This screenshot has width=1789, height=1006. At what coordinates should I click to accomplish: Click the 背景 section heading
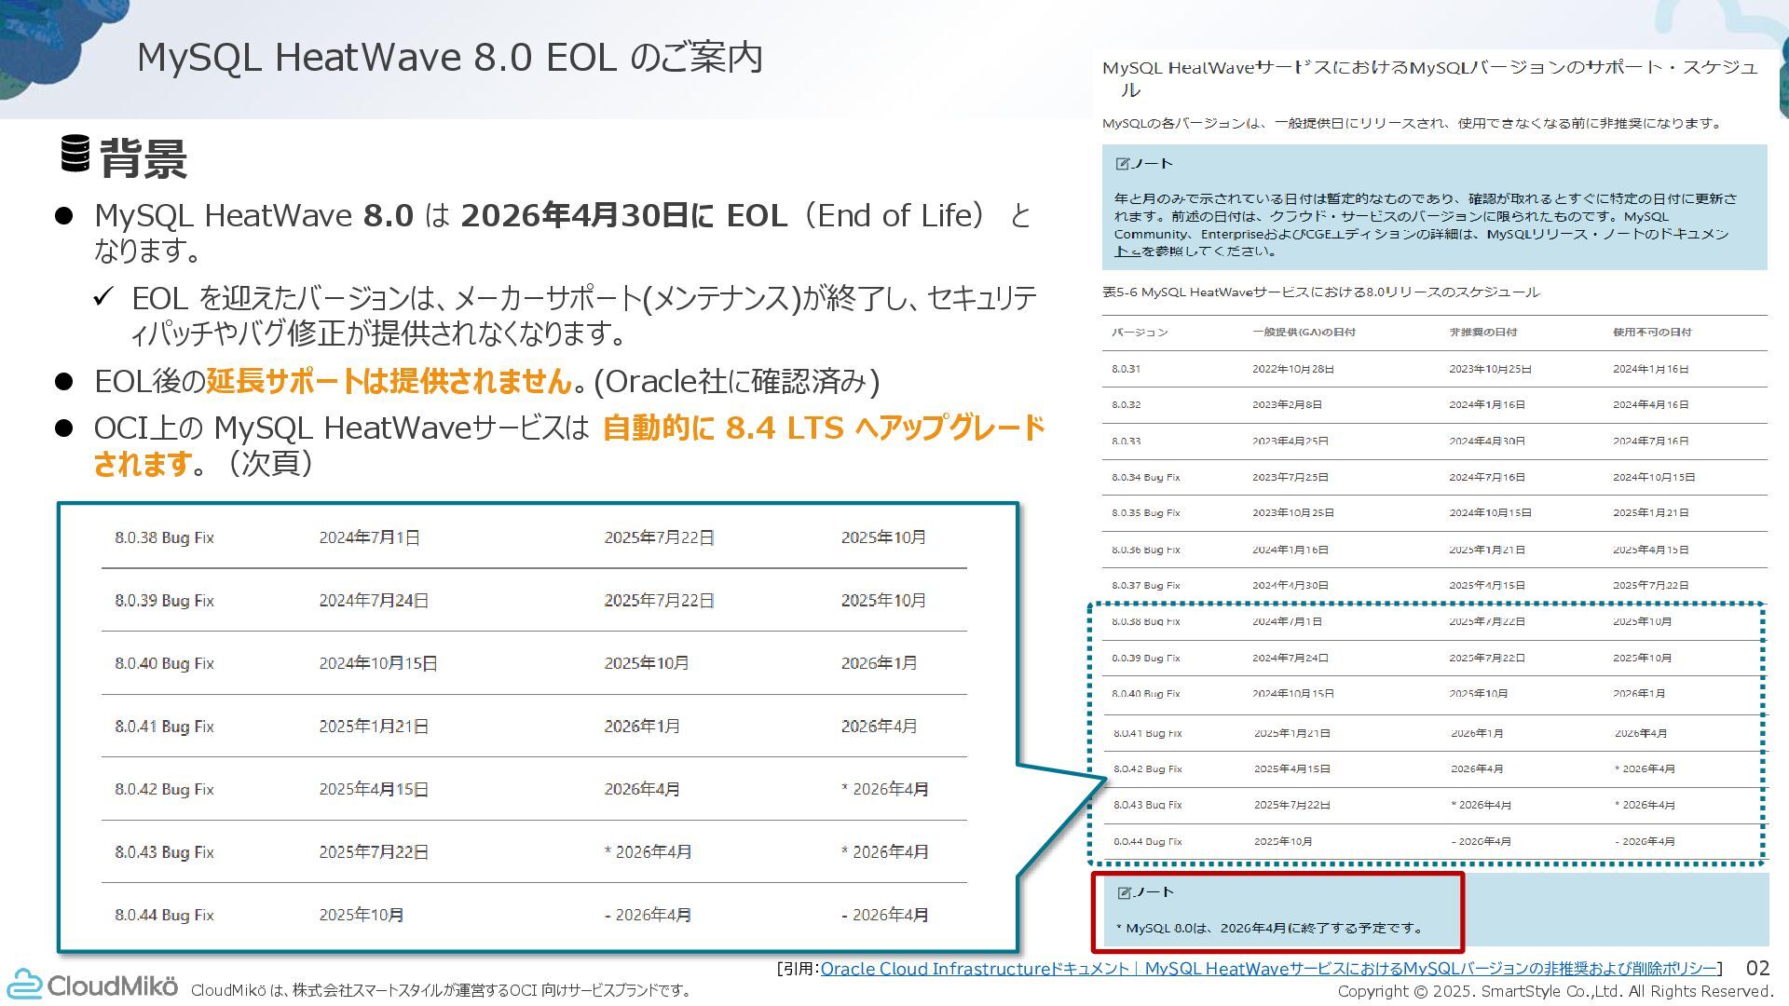[x=143, y=158]
